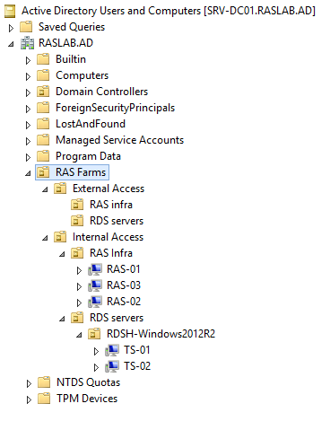Viewport: 330px width, 430px height.
Task: Expand the Computers container
Action: pos(28,76)
